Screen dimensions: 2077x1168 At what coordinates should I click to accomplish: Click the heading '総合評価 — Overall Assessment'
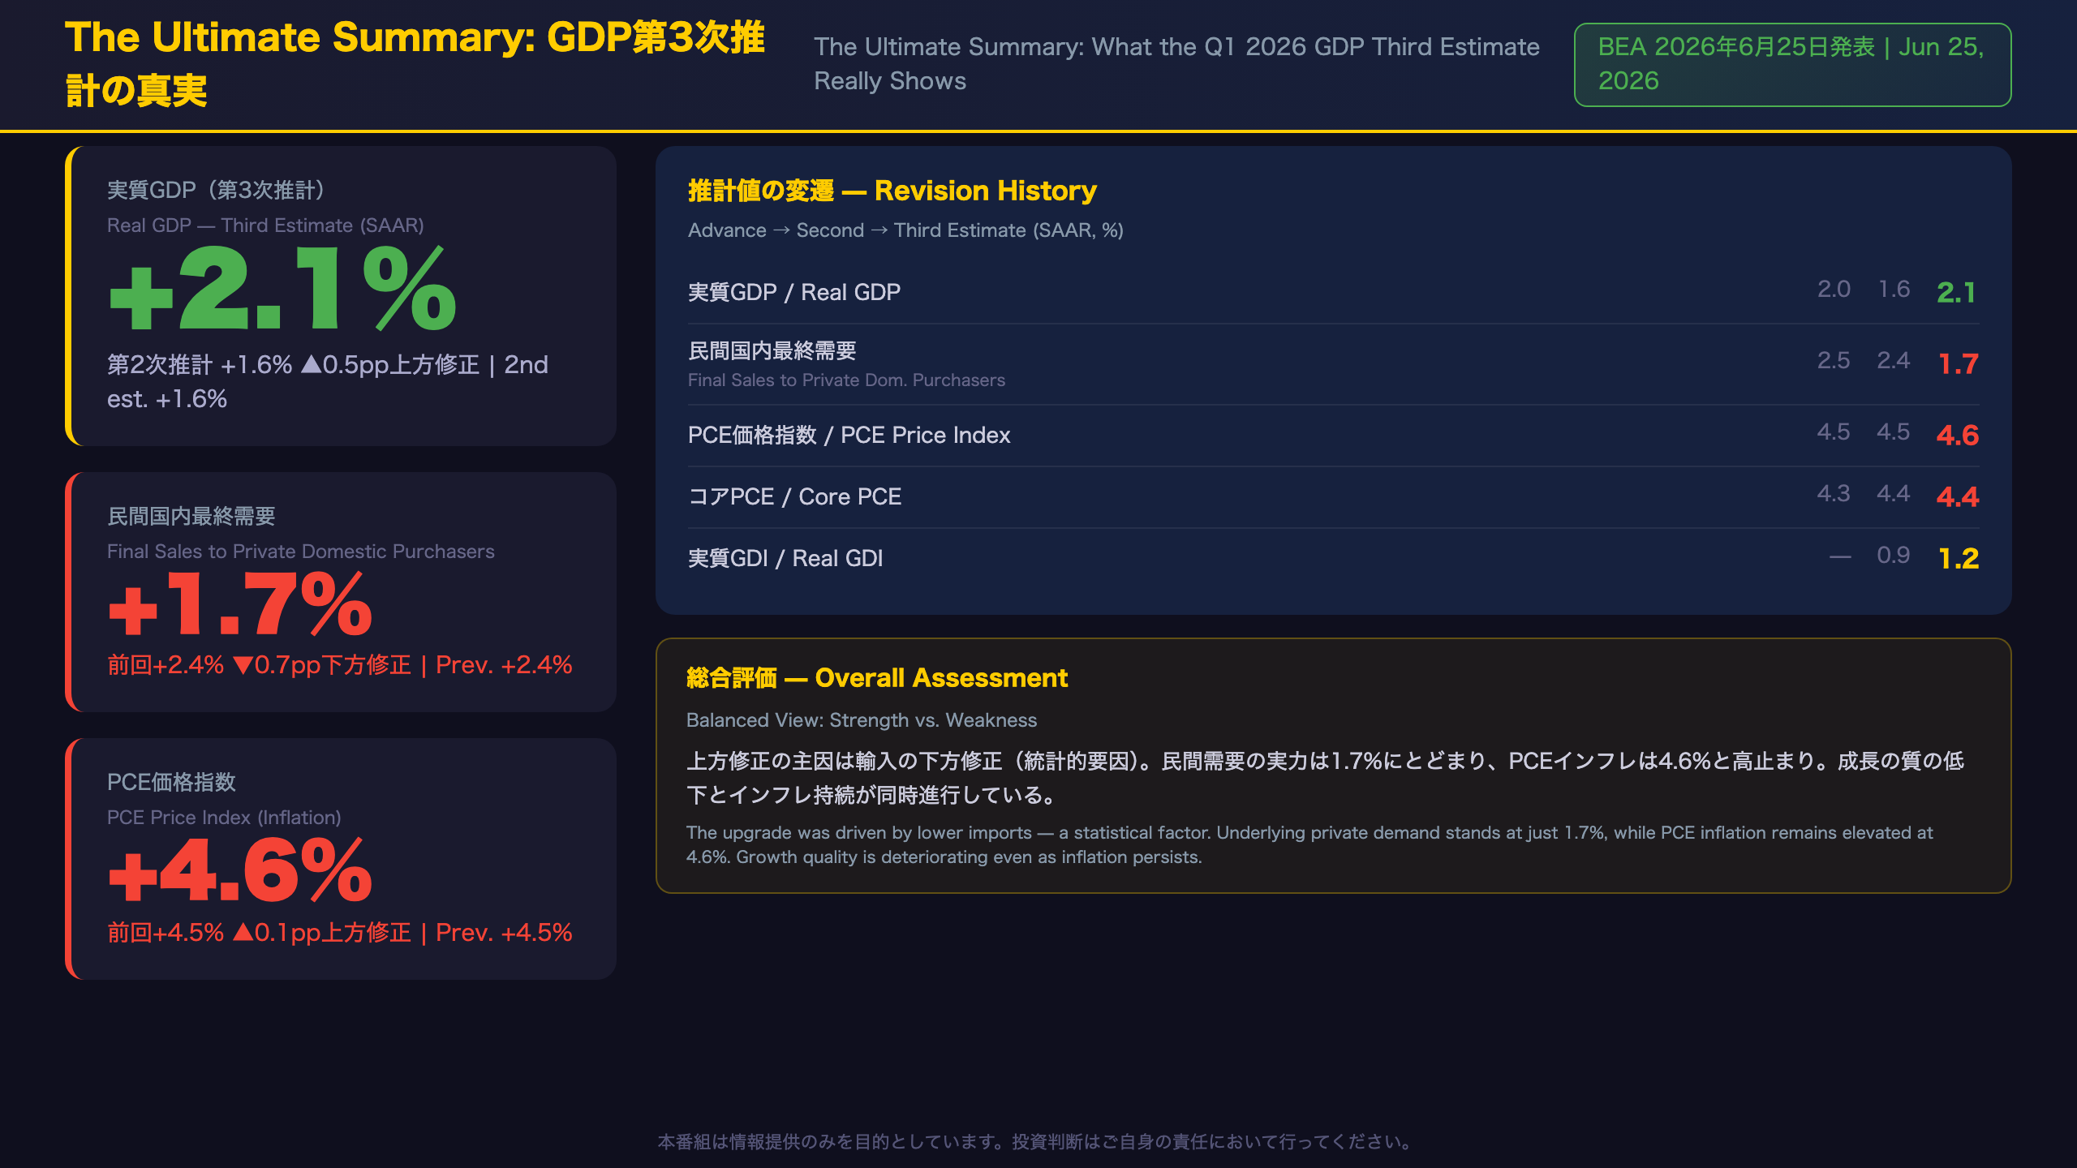pos(877,678)
